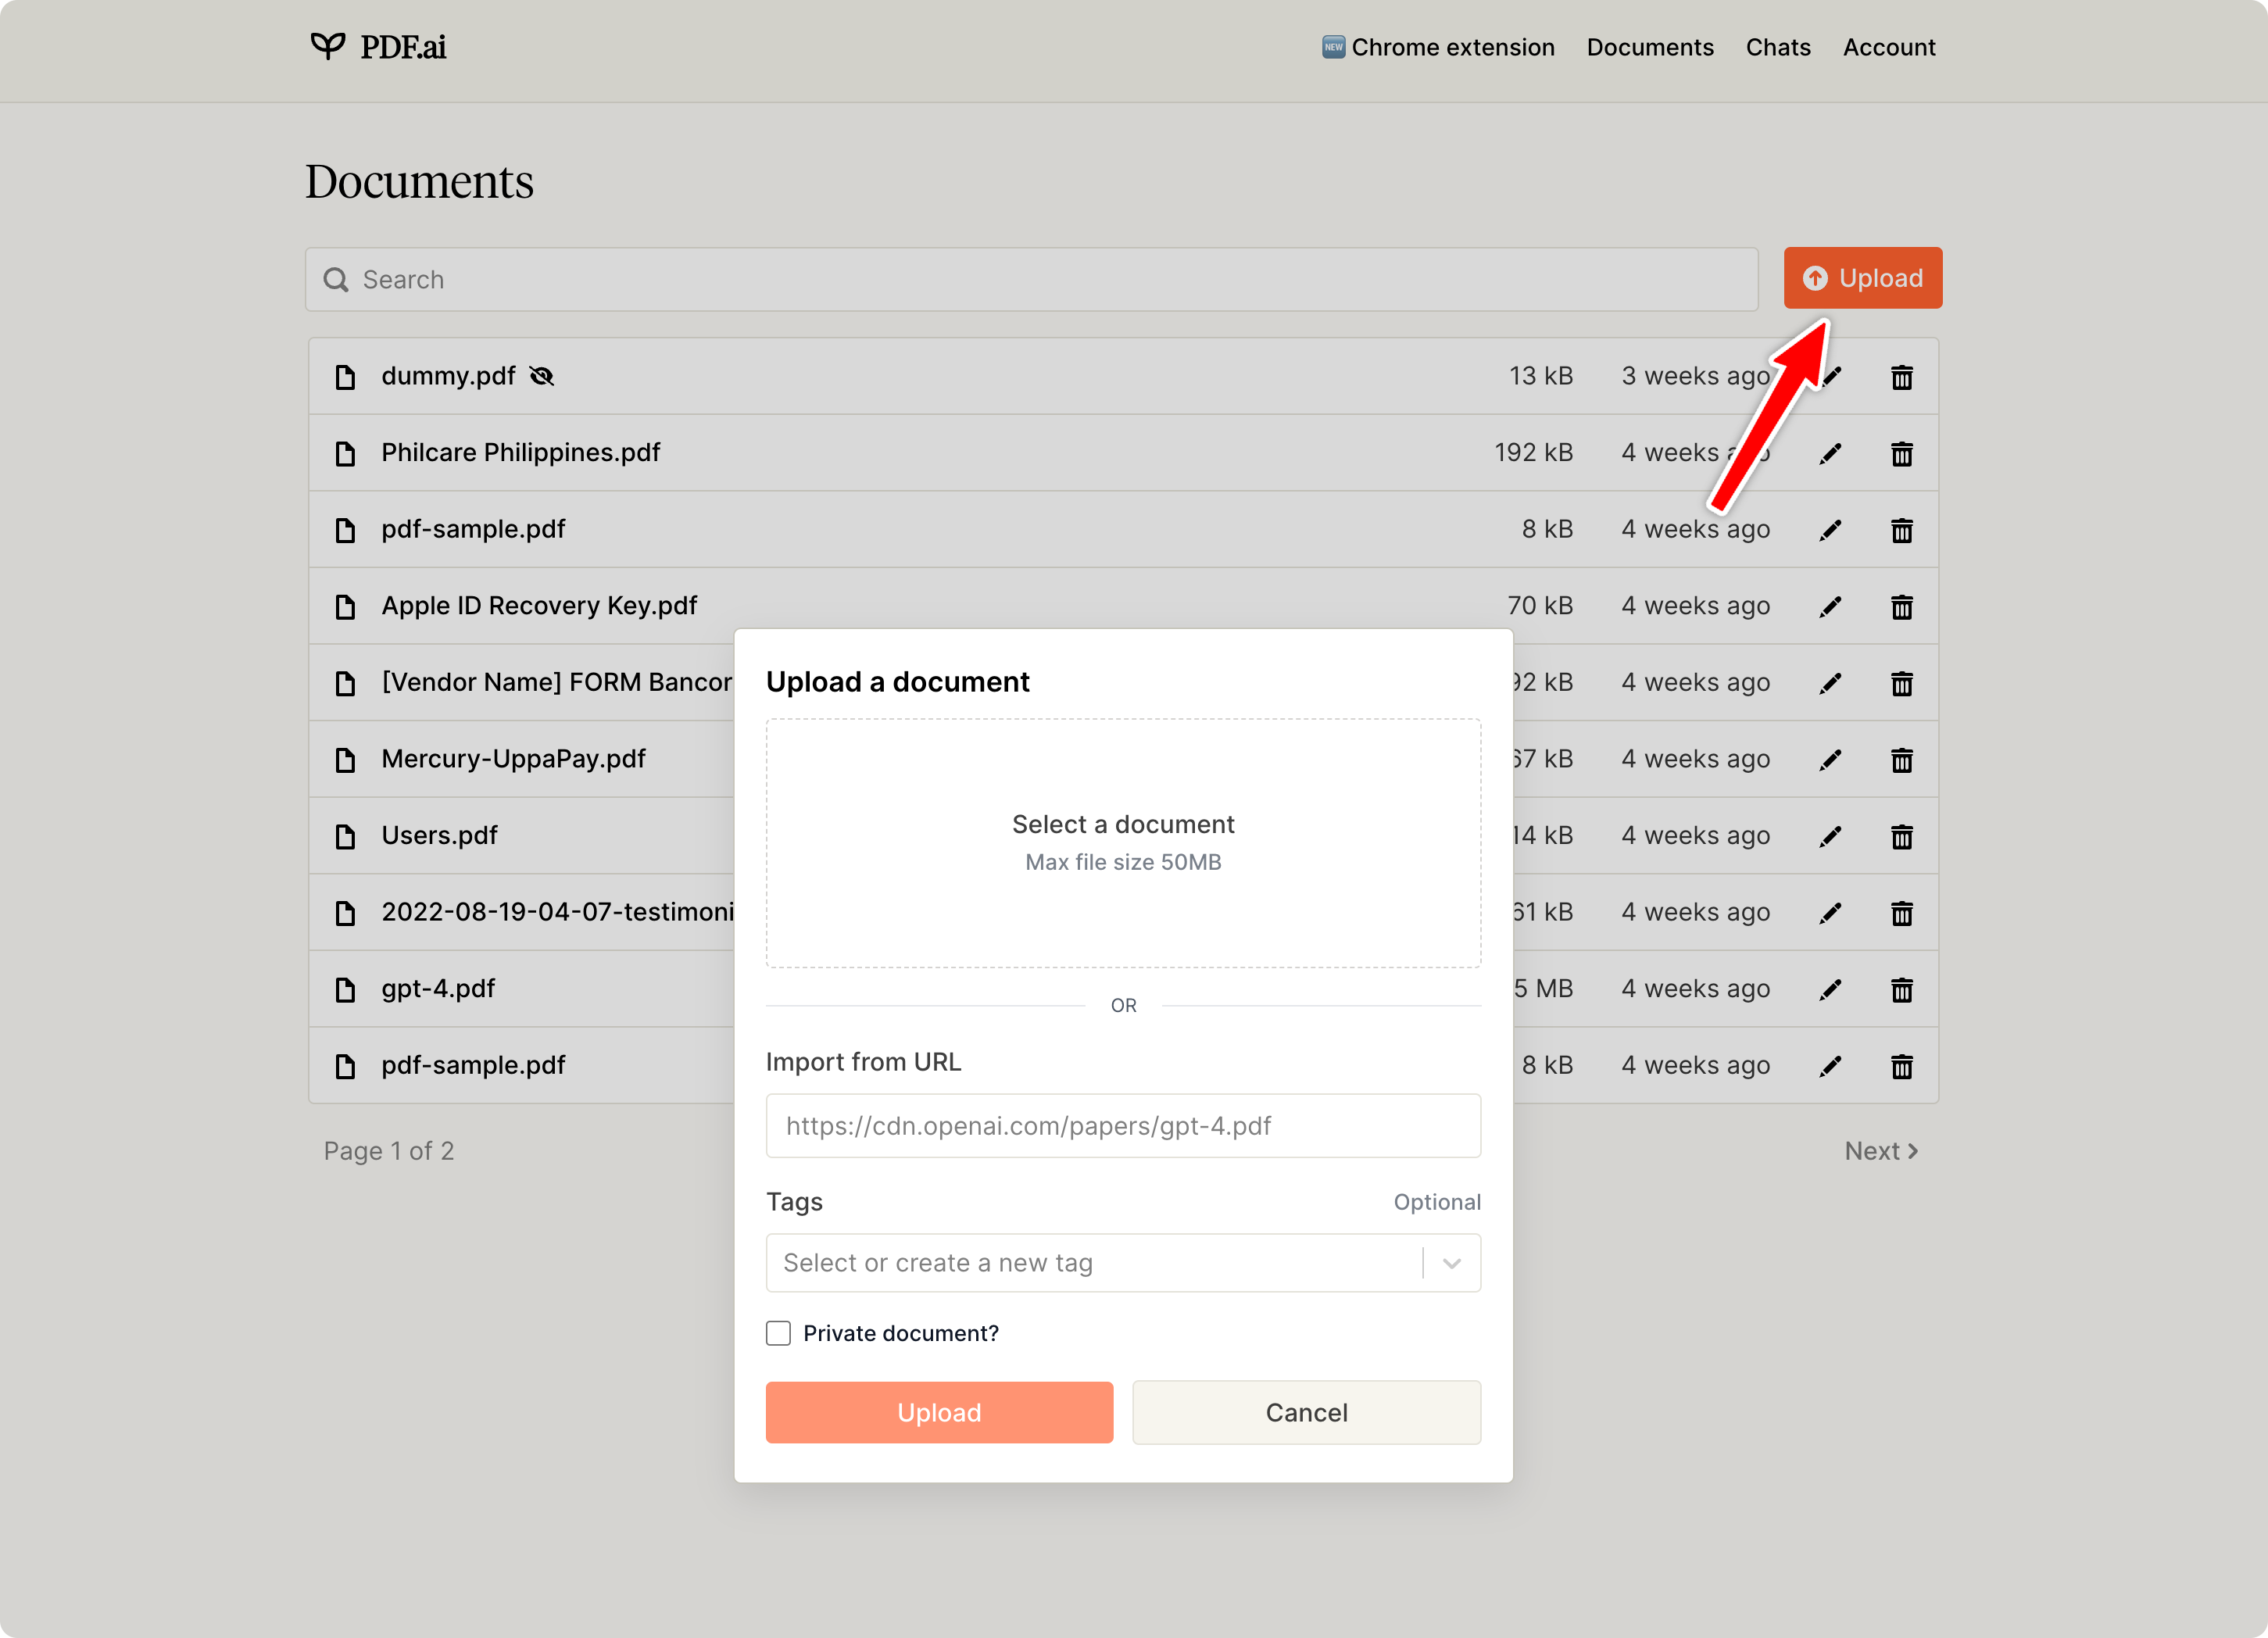Click the hidden-eye icon next to dummy.pdf
This screenshot has height=1638, width=2268.
point(542,376)
